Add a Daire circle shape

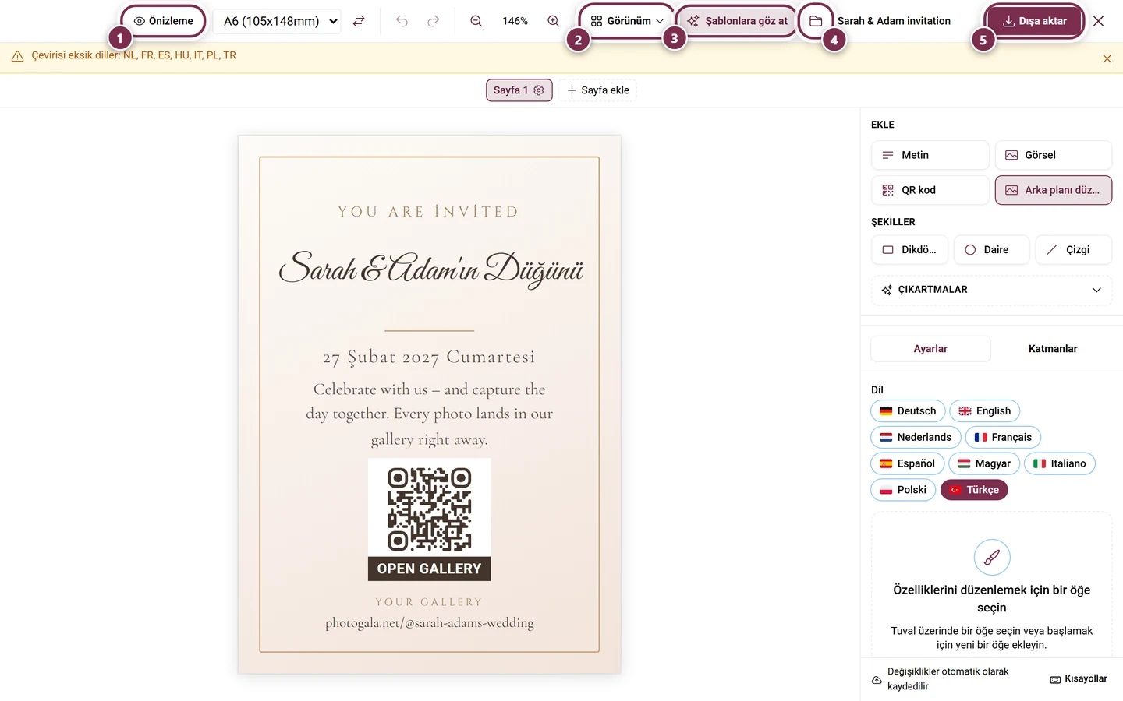(x=991, y=250)
